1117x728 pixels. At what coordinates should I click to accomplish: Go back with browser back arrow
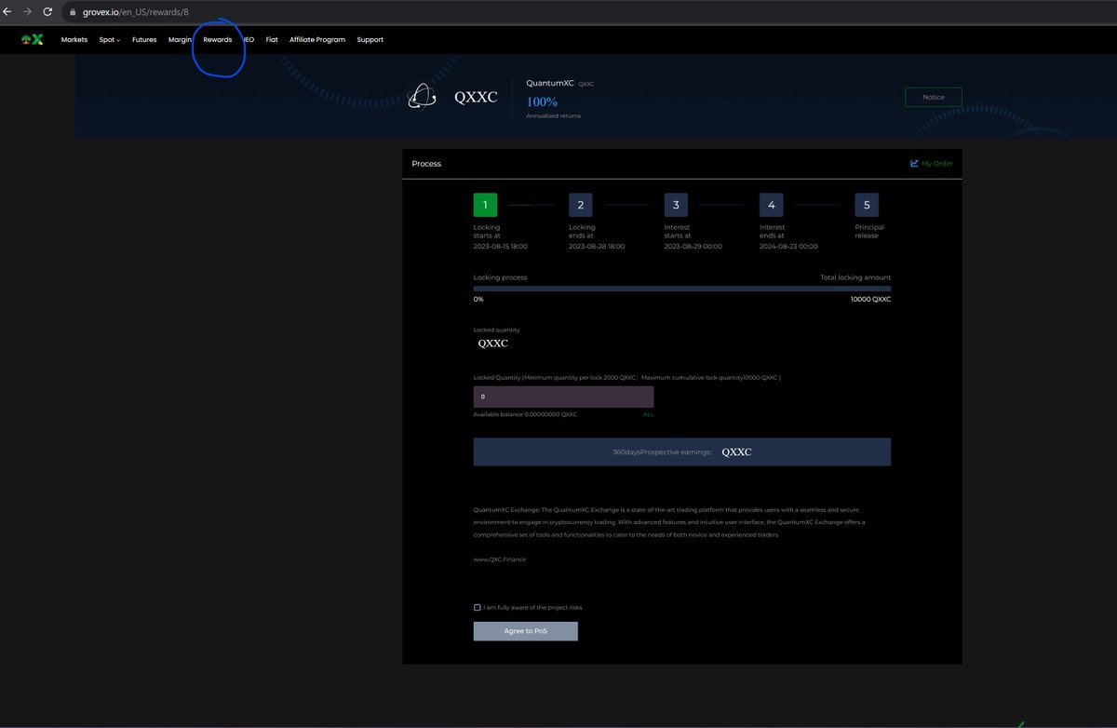pos(7,12)
